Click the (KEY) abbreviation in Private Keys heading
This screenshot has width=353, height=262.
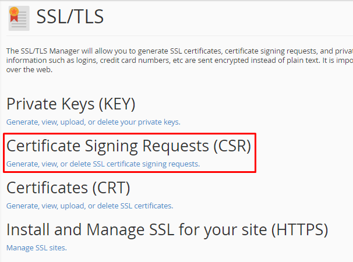click(117, 104)
